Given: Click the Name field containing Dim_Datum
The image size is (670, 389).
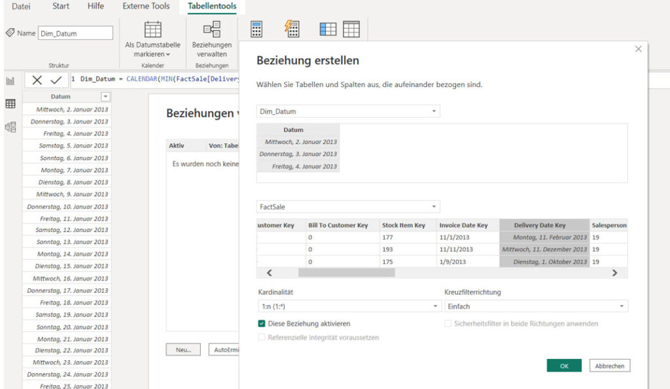Looking at the screenshot, I should tap(75, 33).
